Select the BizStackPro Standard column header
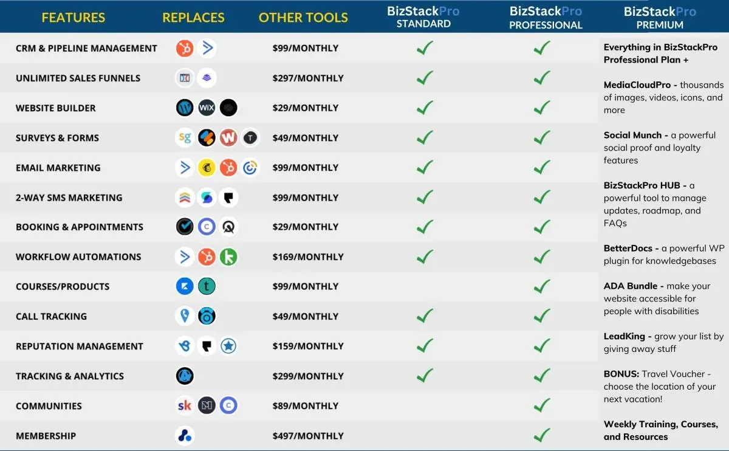729x451 pixels. (423, 17)
